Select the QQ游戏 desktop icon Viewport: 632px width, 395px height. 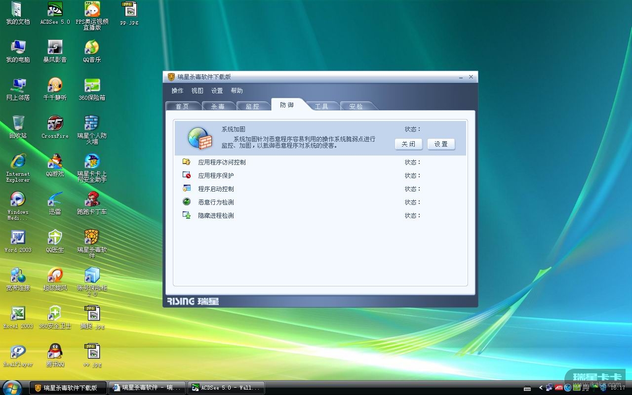(55, 165)
